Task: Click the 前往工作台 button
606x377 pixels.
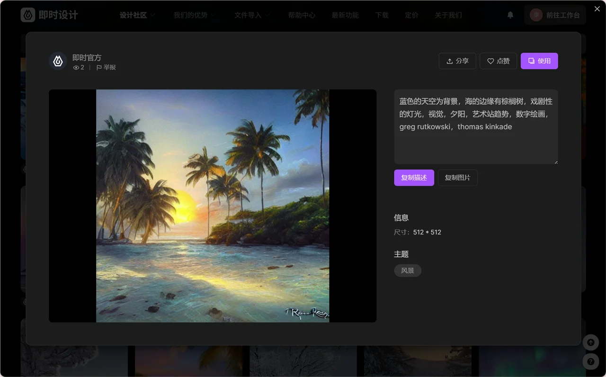Action: click(555, 15)
